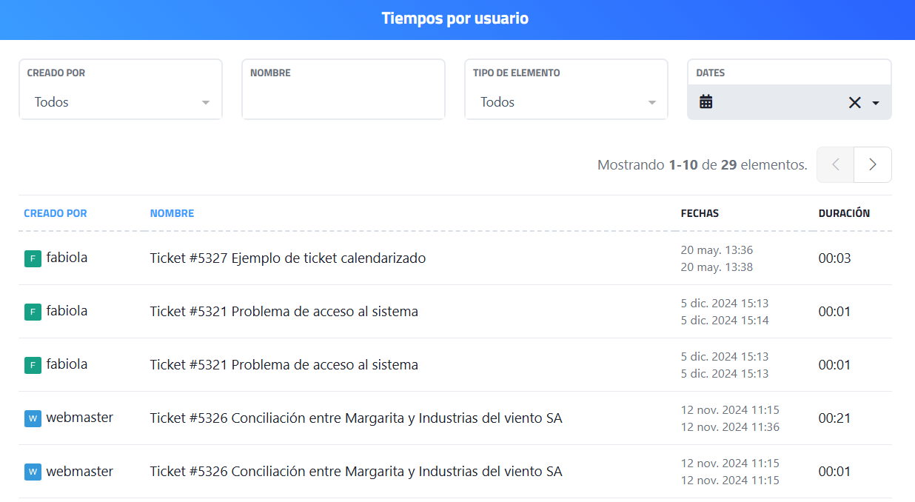Click fabiola's avatar on Ticket #5327 row
The width and height of the screenshot is (915, 502).
[33, 258]
